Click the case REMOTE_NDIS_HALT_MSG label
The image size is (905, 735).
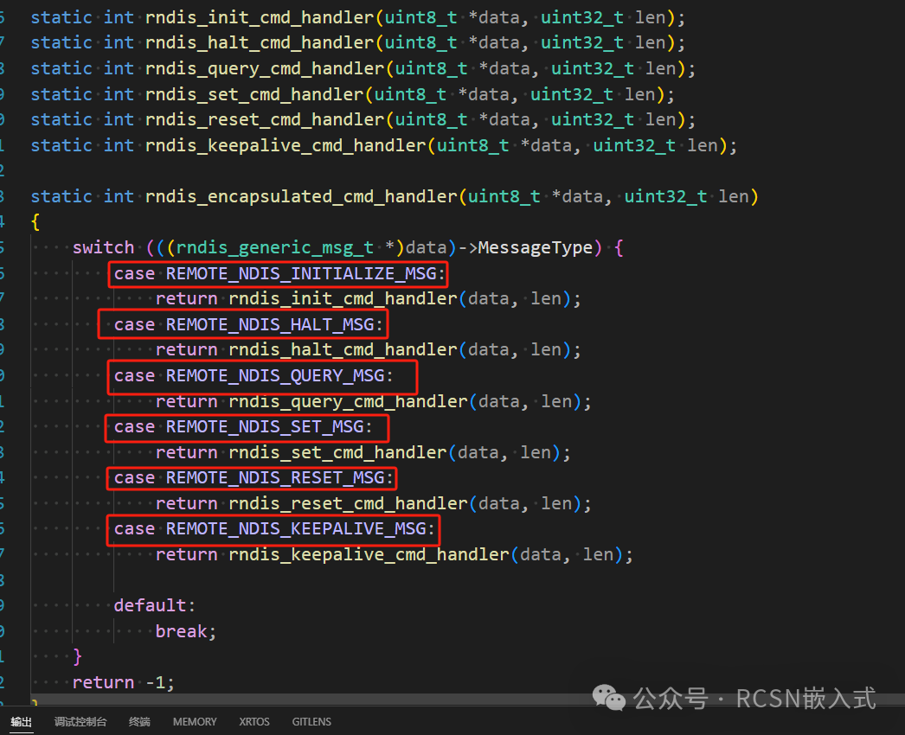point(248,325)
